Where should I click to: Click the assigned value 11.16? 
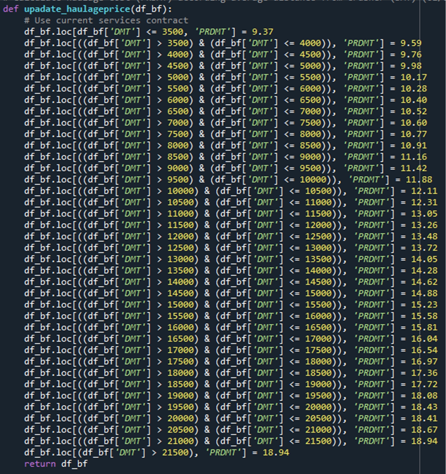click(x=414, y=157)
